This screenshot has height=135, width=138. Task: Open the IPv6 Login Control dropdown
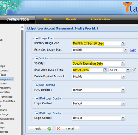click(x=123, y=118)
